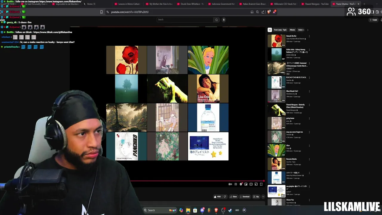Click the install app icon in address bar
This screenshot has width=382, height=215.
click(x=252, y=12)
